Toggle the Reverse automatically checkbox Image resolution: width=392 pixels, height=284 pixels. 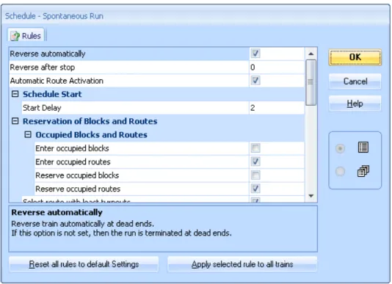coord(255,54)
